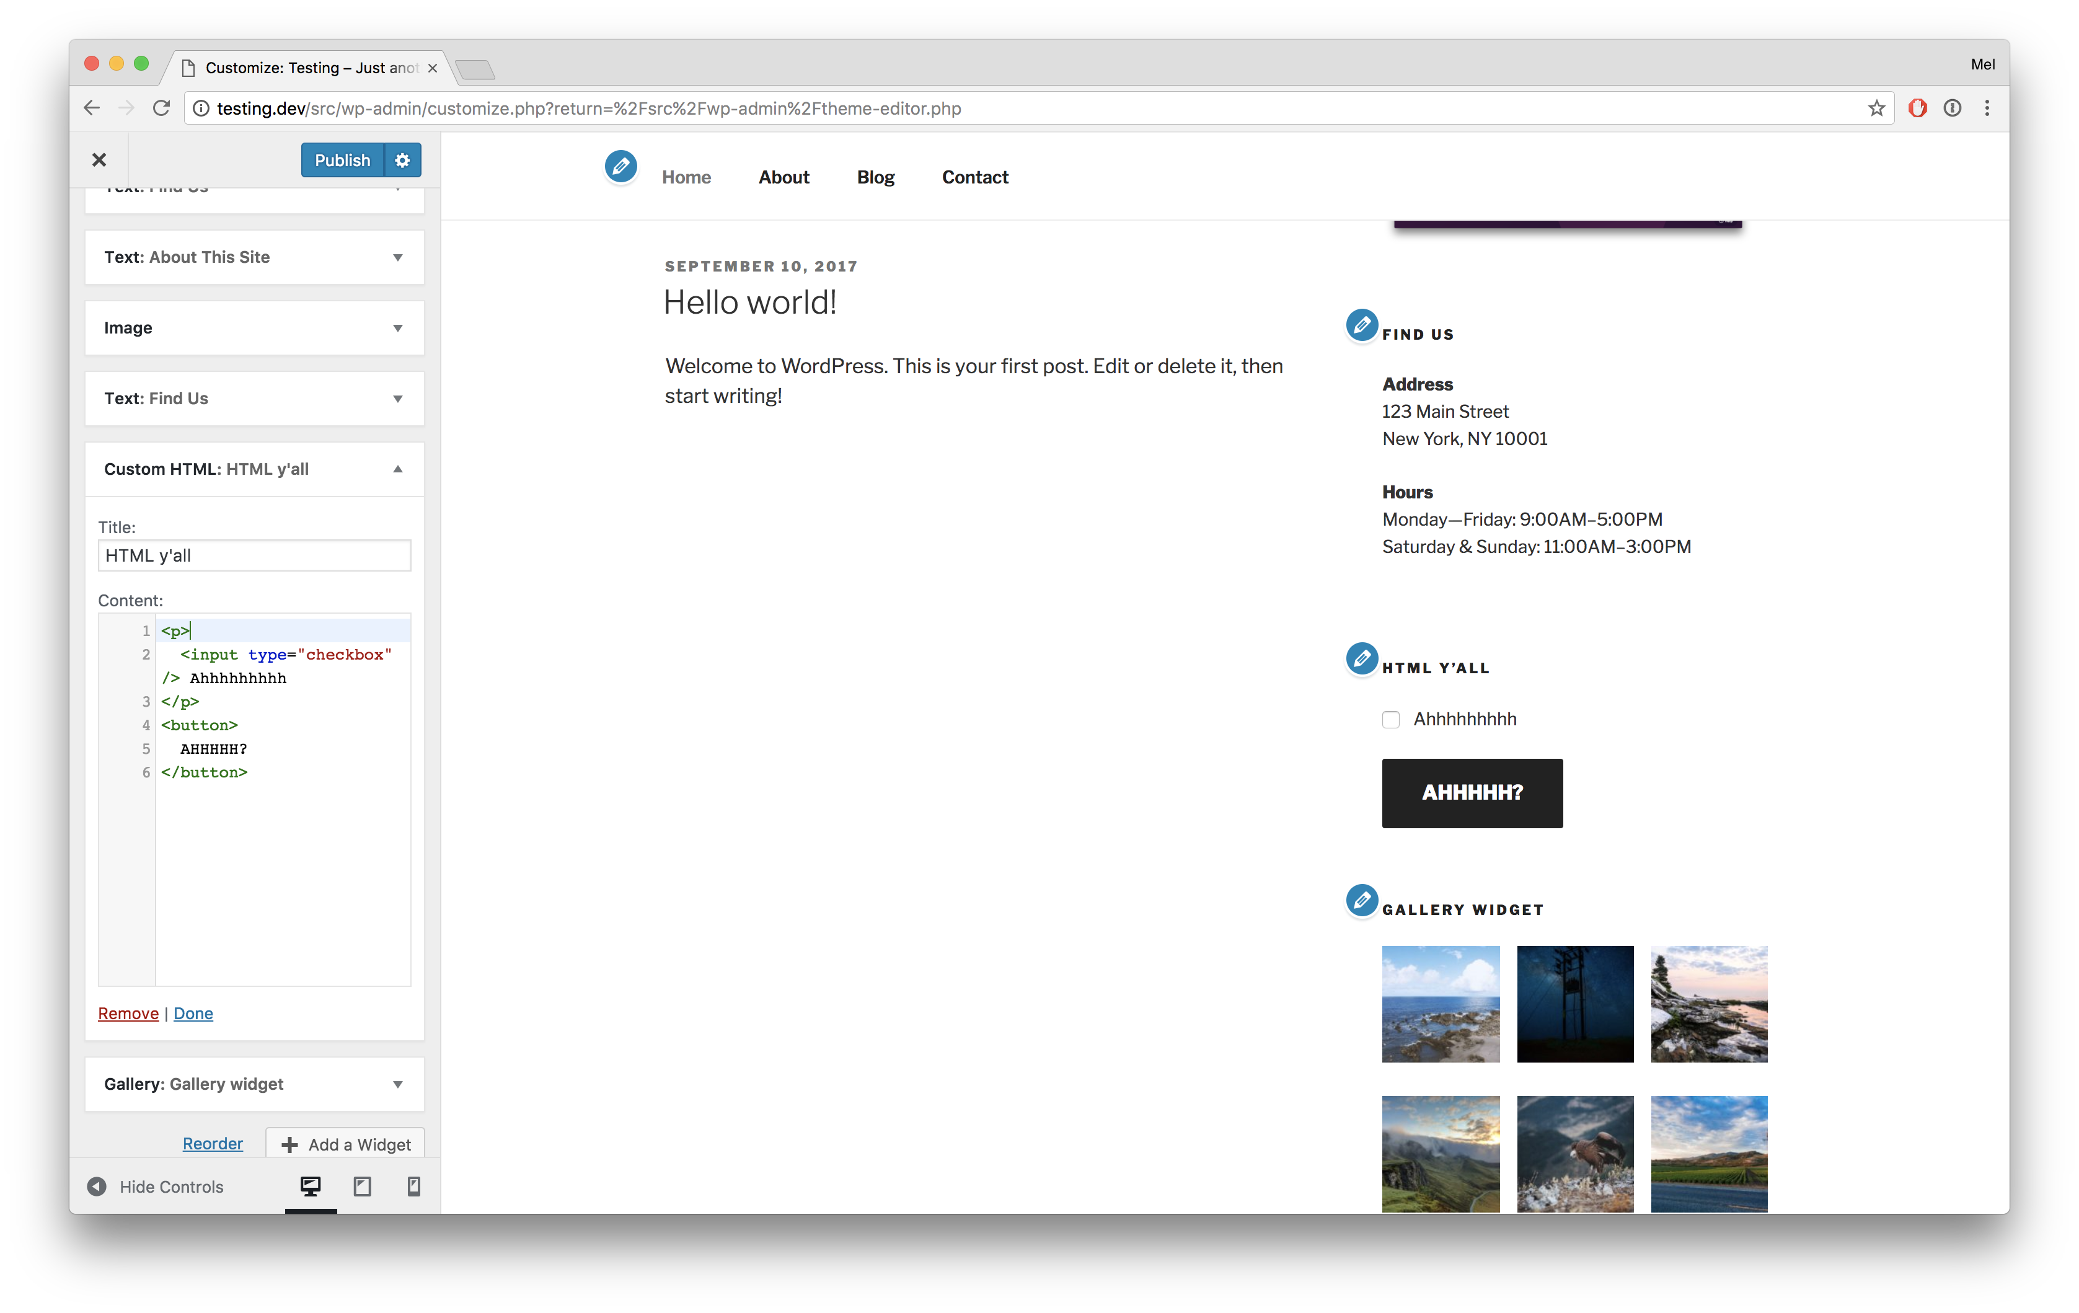Expand the Gallery: Gallery widget panel
The height and width of the screenshot is (1313, 2079).
click(254, 1084)
